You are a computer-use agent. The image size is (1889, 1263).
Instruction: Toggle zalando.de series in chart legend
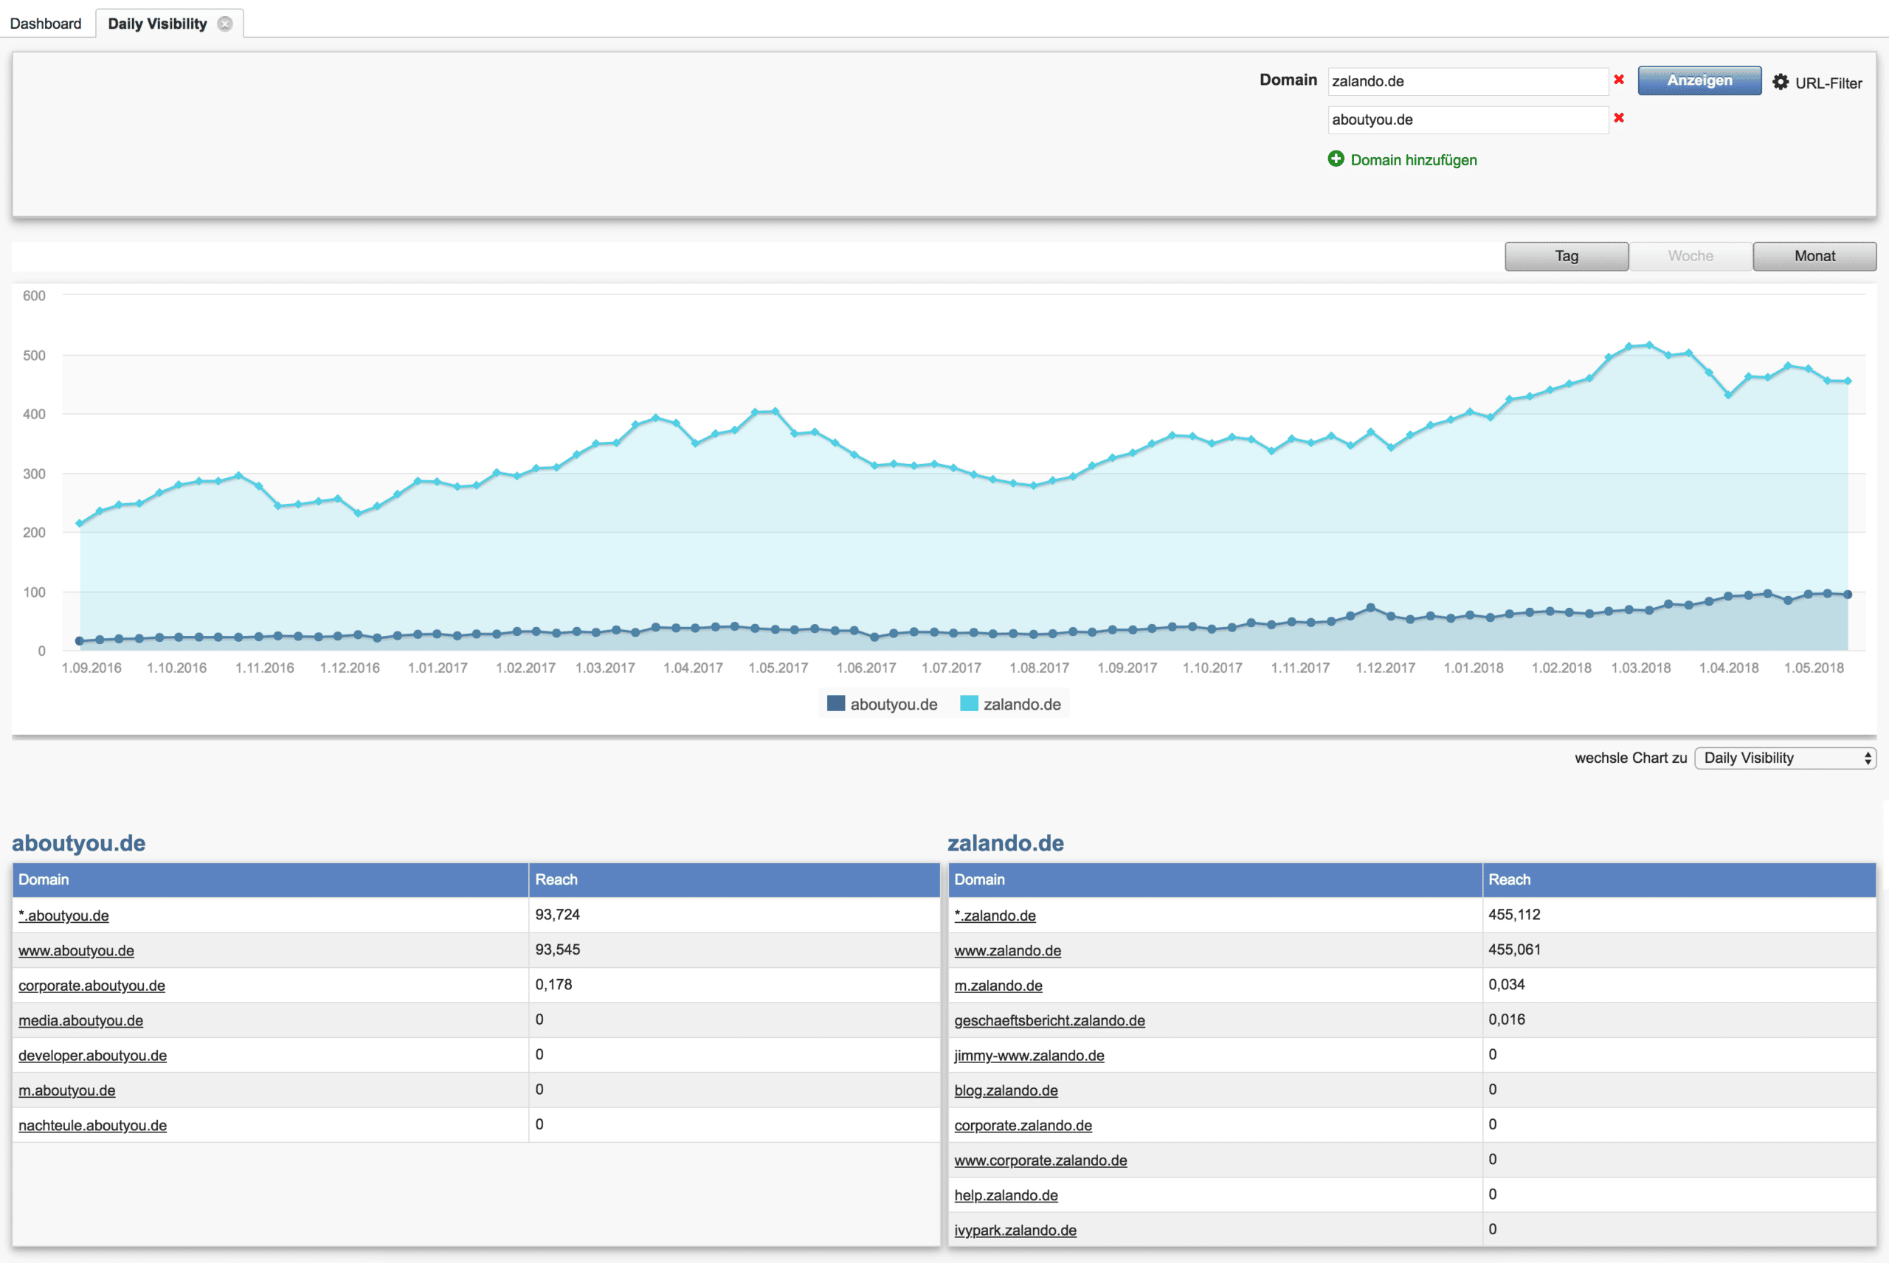1011,704
